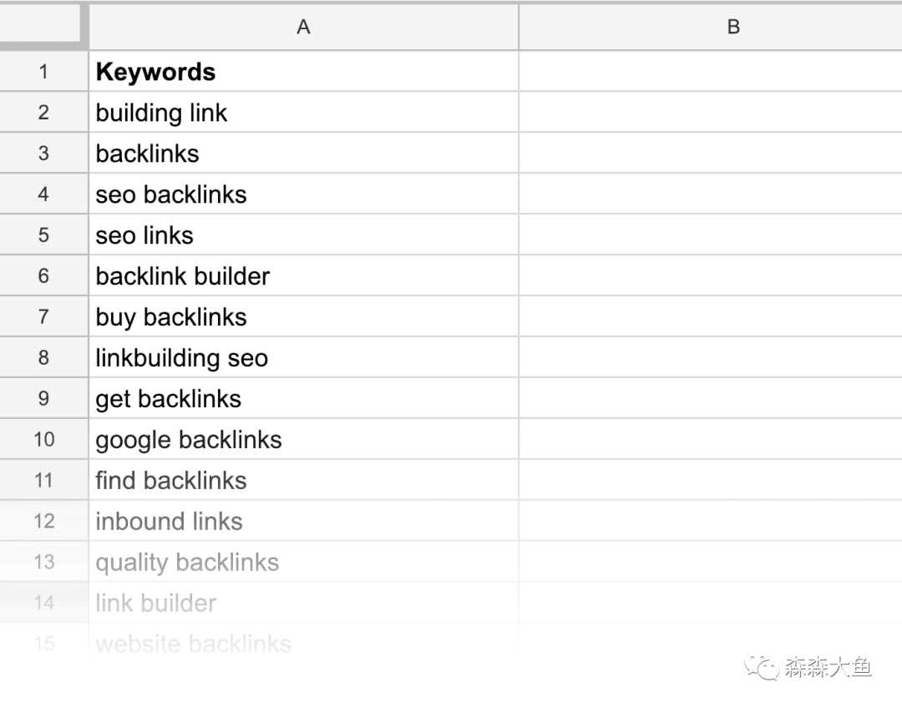Select row 5 header number

[43, 235]
